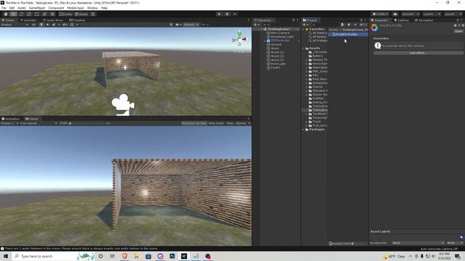Image resolution: width=465 pixels, height=261 pixels.
Task: Open the Shaded draw mode dropdown
Action: (15, 25)
